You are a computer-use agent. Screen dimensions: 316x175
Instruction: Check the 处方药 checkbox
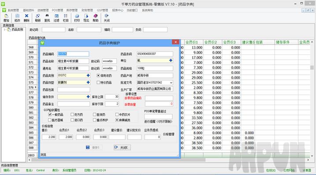coord(72,114)
